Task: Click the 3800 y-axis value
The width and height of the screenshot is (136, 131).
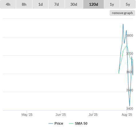Action: click(x=130, y=35)
